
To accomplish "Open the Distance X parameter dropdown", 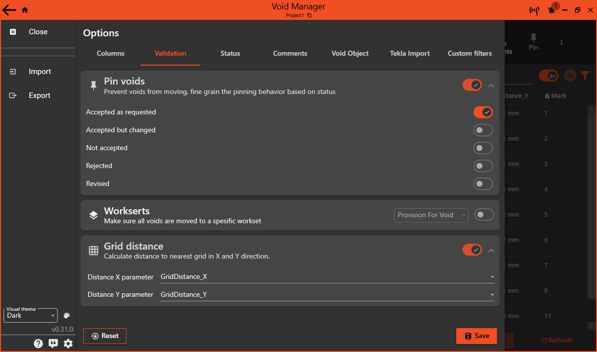I will click(492, 277).
